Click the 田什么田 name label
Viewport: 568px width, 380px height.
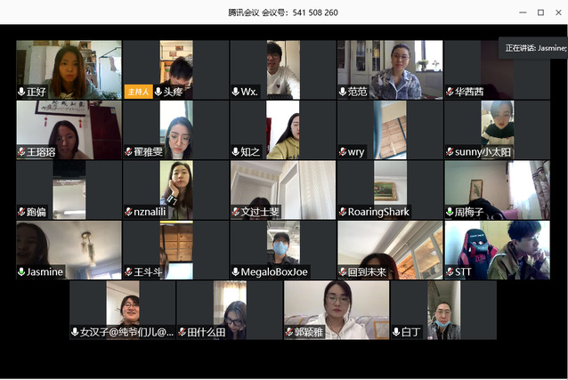pos(207,332)
